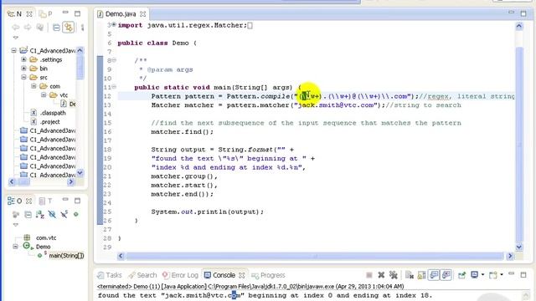Collapse the main method fold at line 11

[114, 87]
